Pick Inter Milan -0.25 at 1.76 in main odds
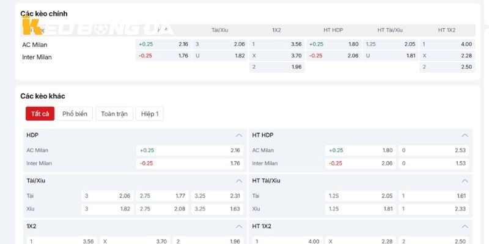The height and width of the screenshot is (244, 489). click(x=163, y=56)
